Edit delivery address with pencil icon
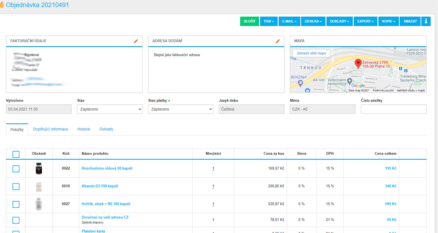 tap(277, 41)
